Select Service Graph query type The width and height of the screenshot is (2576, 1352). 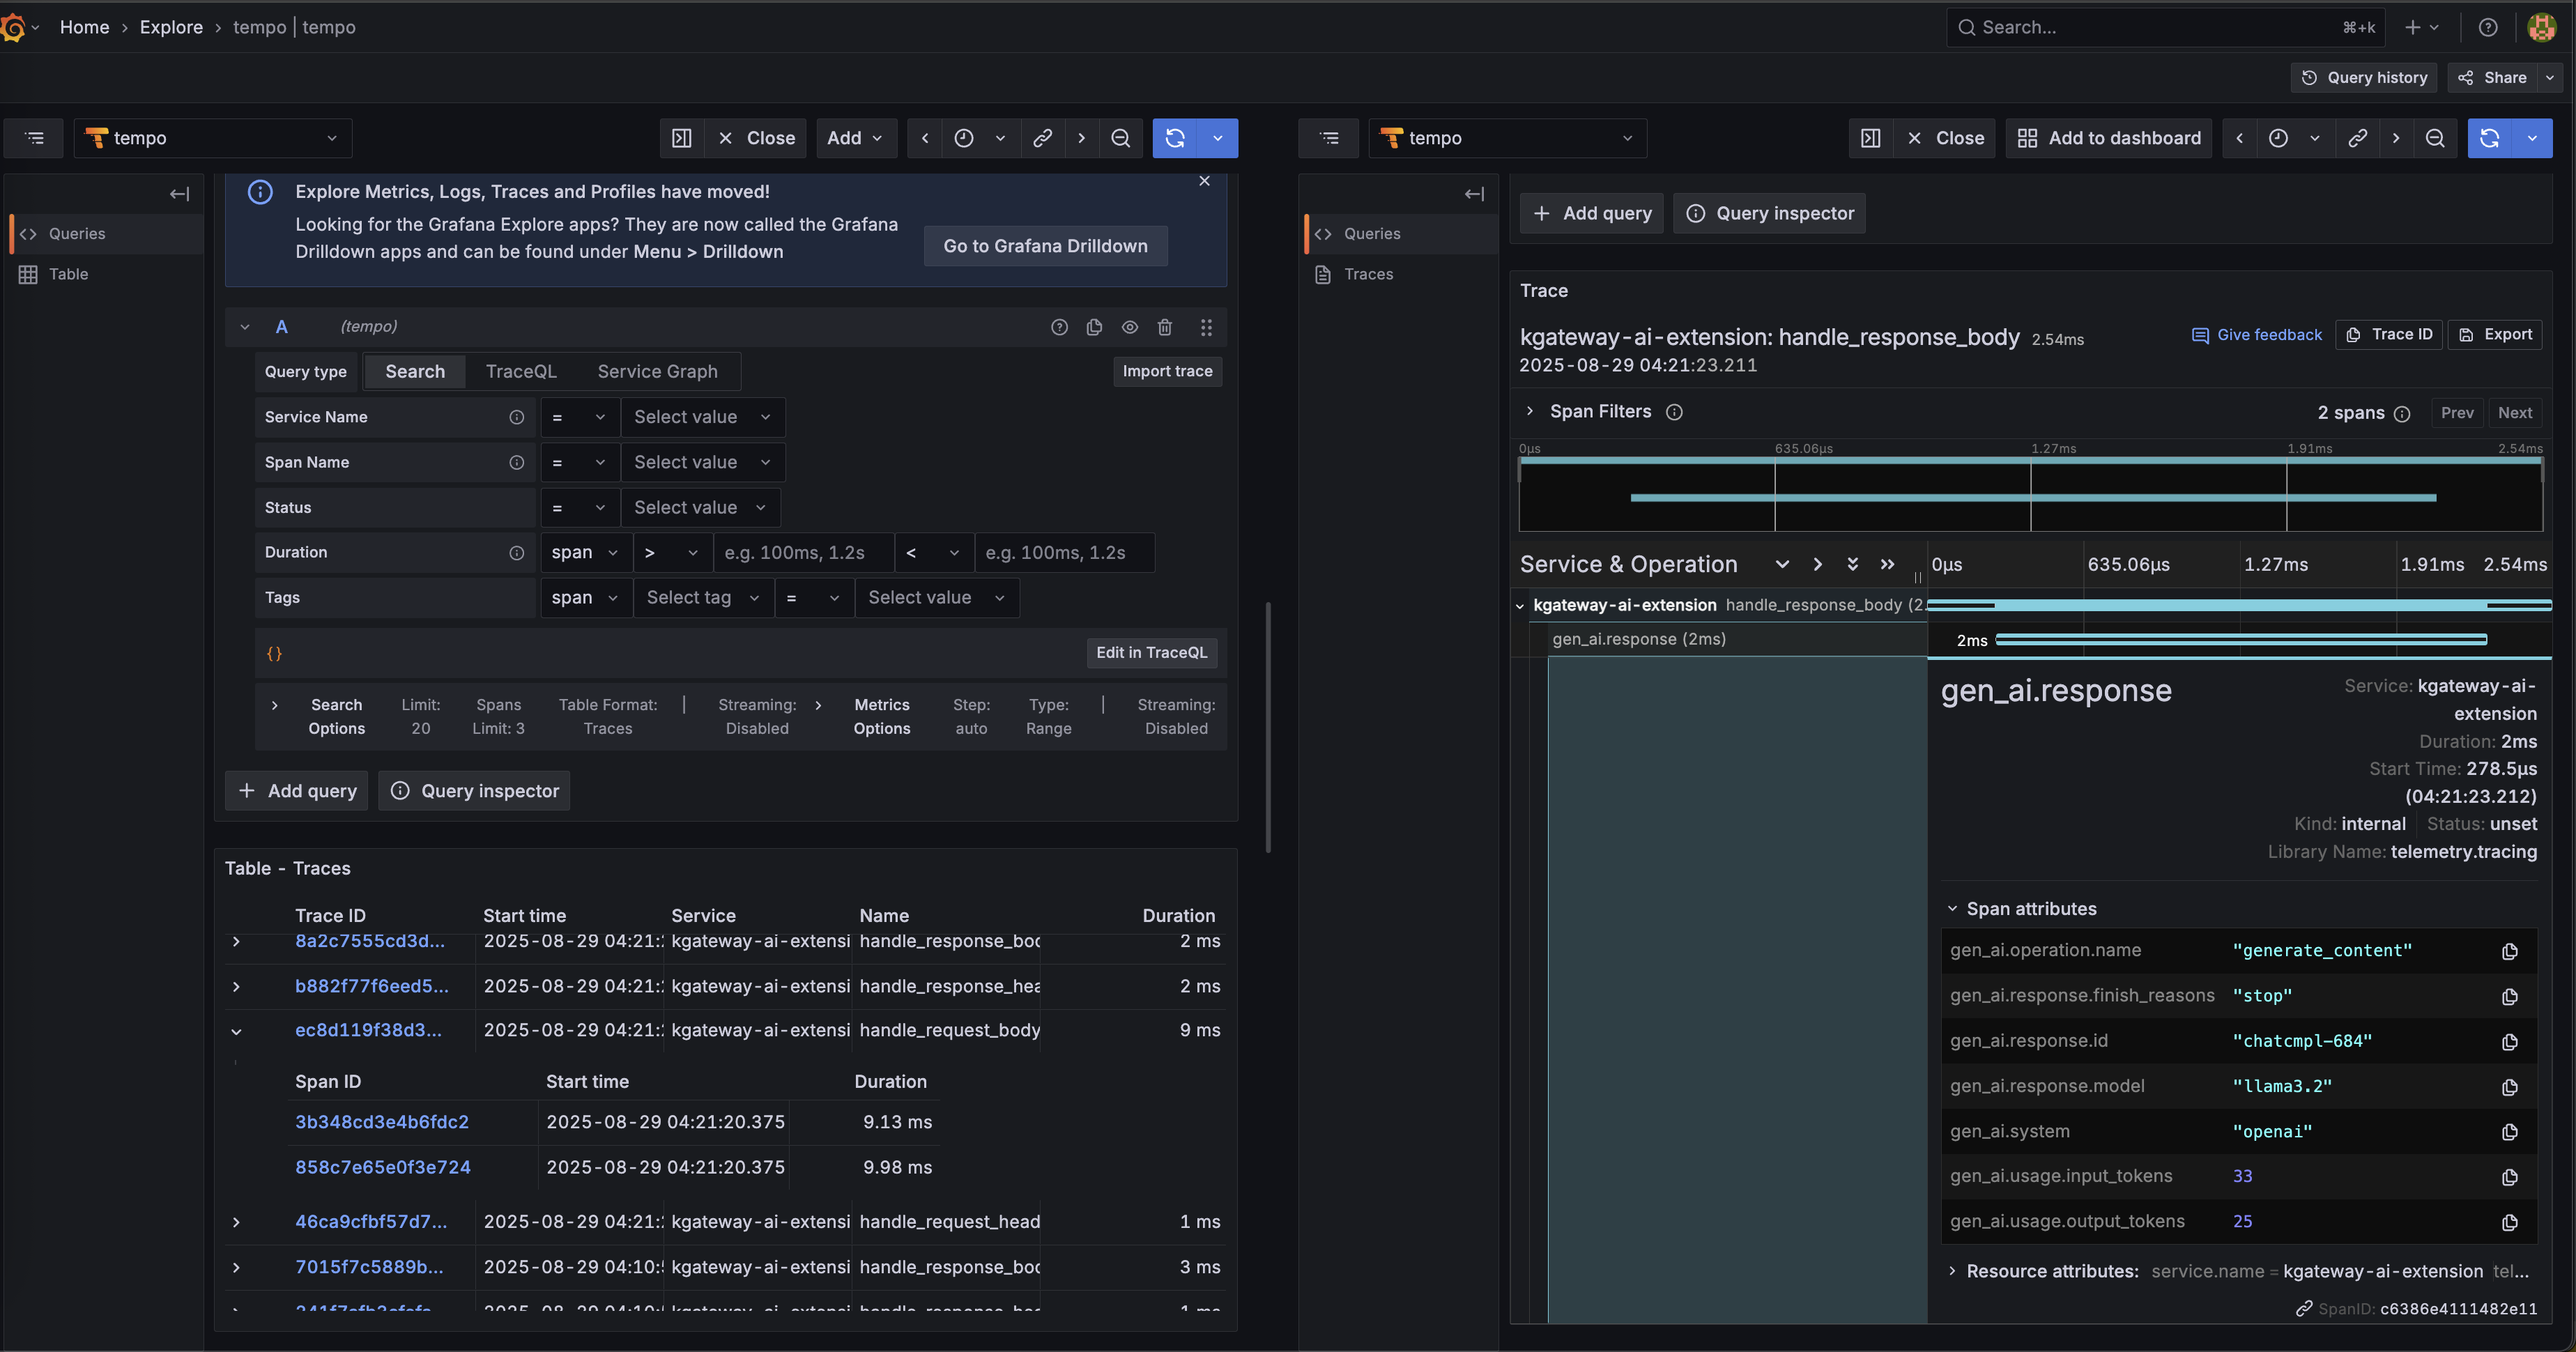point(657,371)
